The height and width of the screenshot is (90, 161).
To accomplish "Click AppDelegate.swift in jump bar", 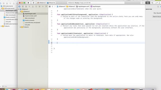I will coord(83,6).
